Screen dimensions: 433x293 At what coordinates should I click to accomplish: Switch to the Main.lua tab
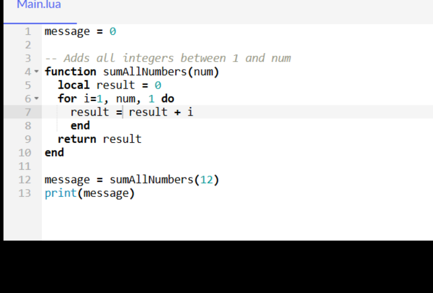pyautogui.click(x=39, y=5)
